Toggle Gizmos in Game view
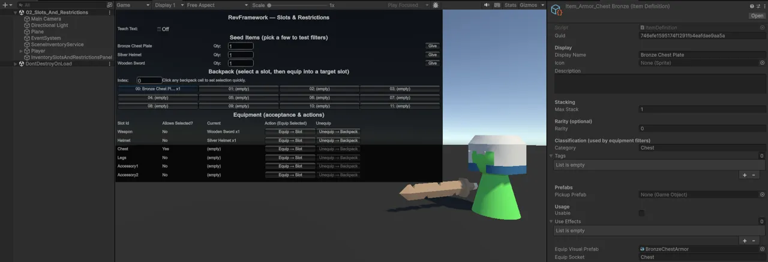Image resolution: width=768 pixels, height=262 pixels. click(x=528, y=5)
